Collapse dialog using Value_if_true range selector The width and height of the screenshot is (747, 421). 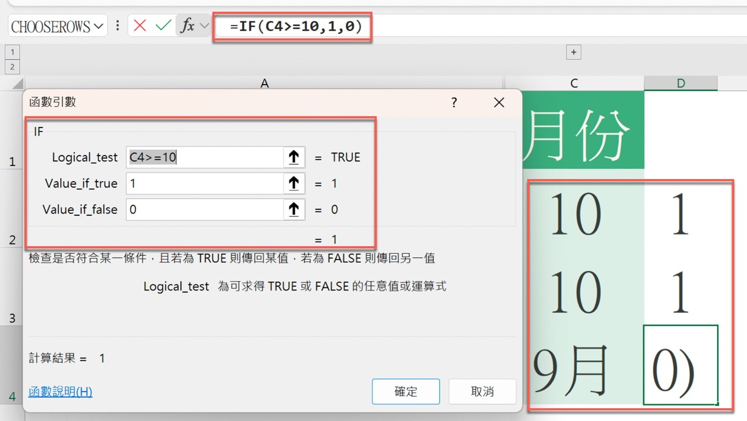pyautogui.click(x=293, y=183)
